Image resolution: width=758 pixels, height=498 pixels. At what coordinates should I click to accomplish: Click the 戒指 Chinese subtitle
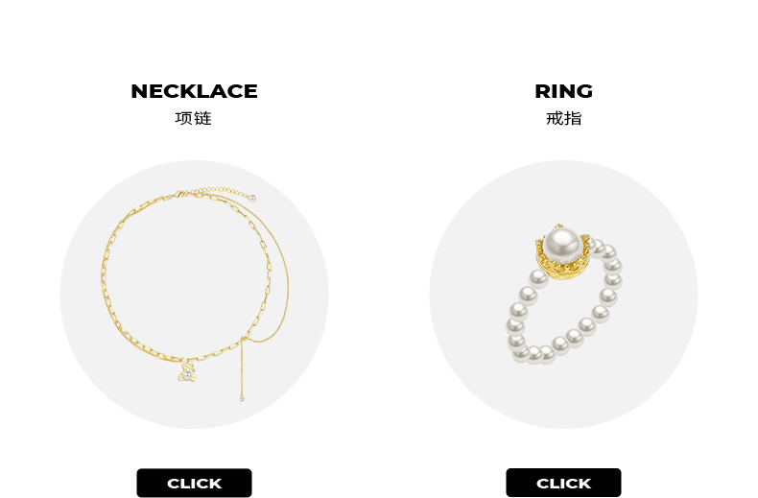(563, 118)
